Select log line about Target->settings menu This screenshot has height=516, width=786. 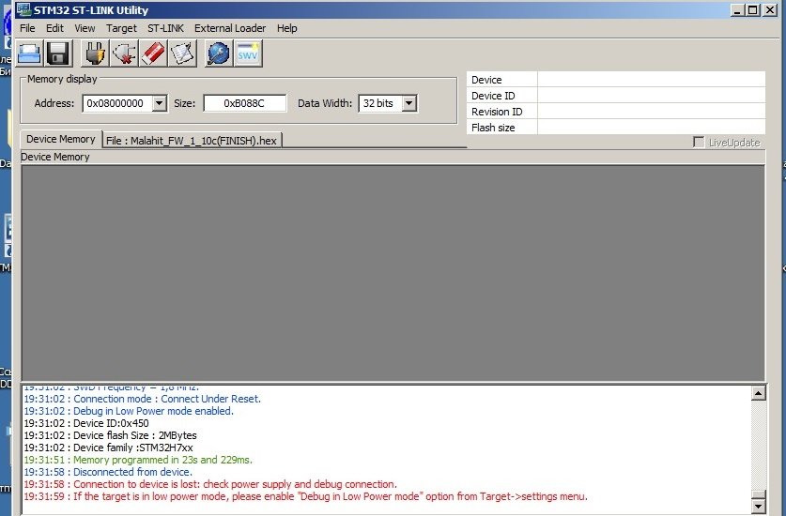pos(305,496)
